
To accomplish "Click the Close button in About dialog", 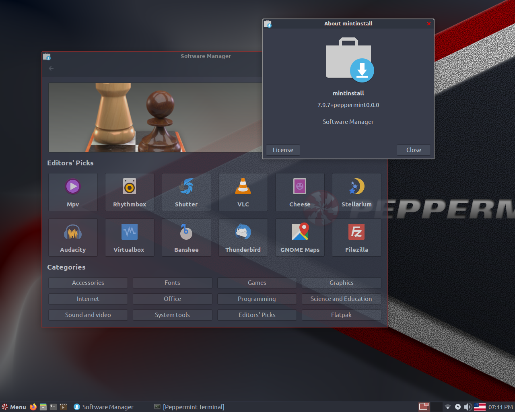I will pyautogui.click(x=414, y=150).
